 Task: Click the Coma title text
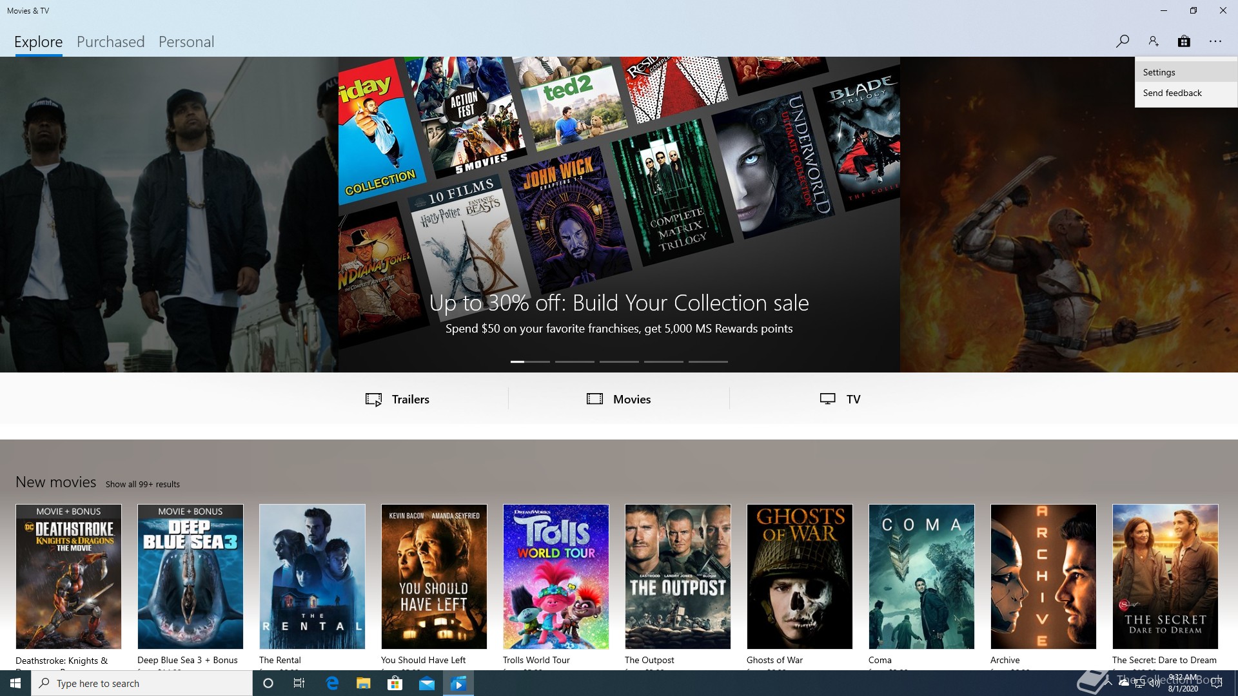[879, 660]
